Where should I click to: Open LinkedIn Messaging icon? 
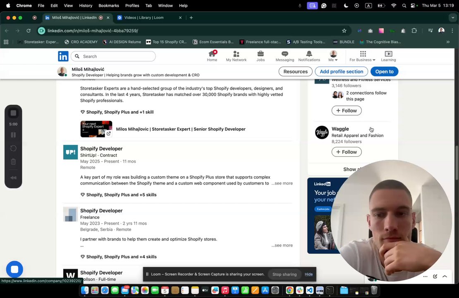[x=284, y=56]
